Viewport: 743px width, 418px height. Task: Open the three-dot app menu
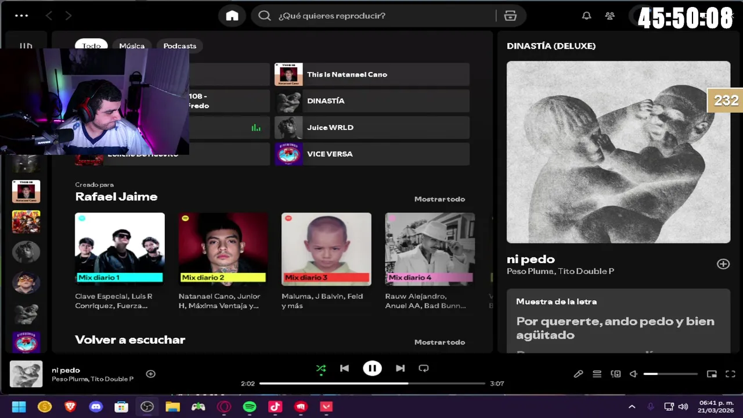(21, 16)
